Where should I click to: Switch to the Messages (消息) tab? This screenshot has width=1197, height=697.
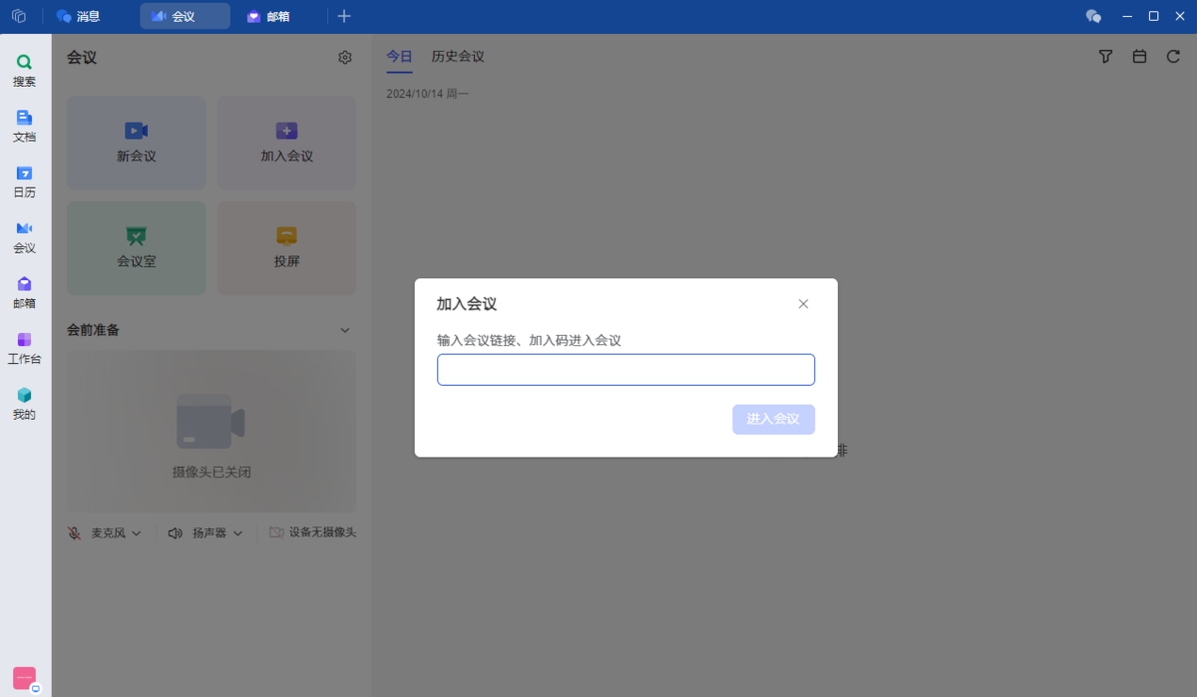(79, 16)
